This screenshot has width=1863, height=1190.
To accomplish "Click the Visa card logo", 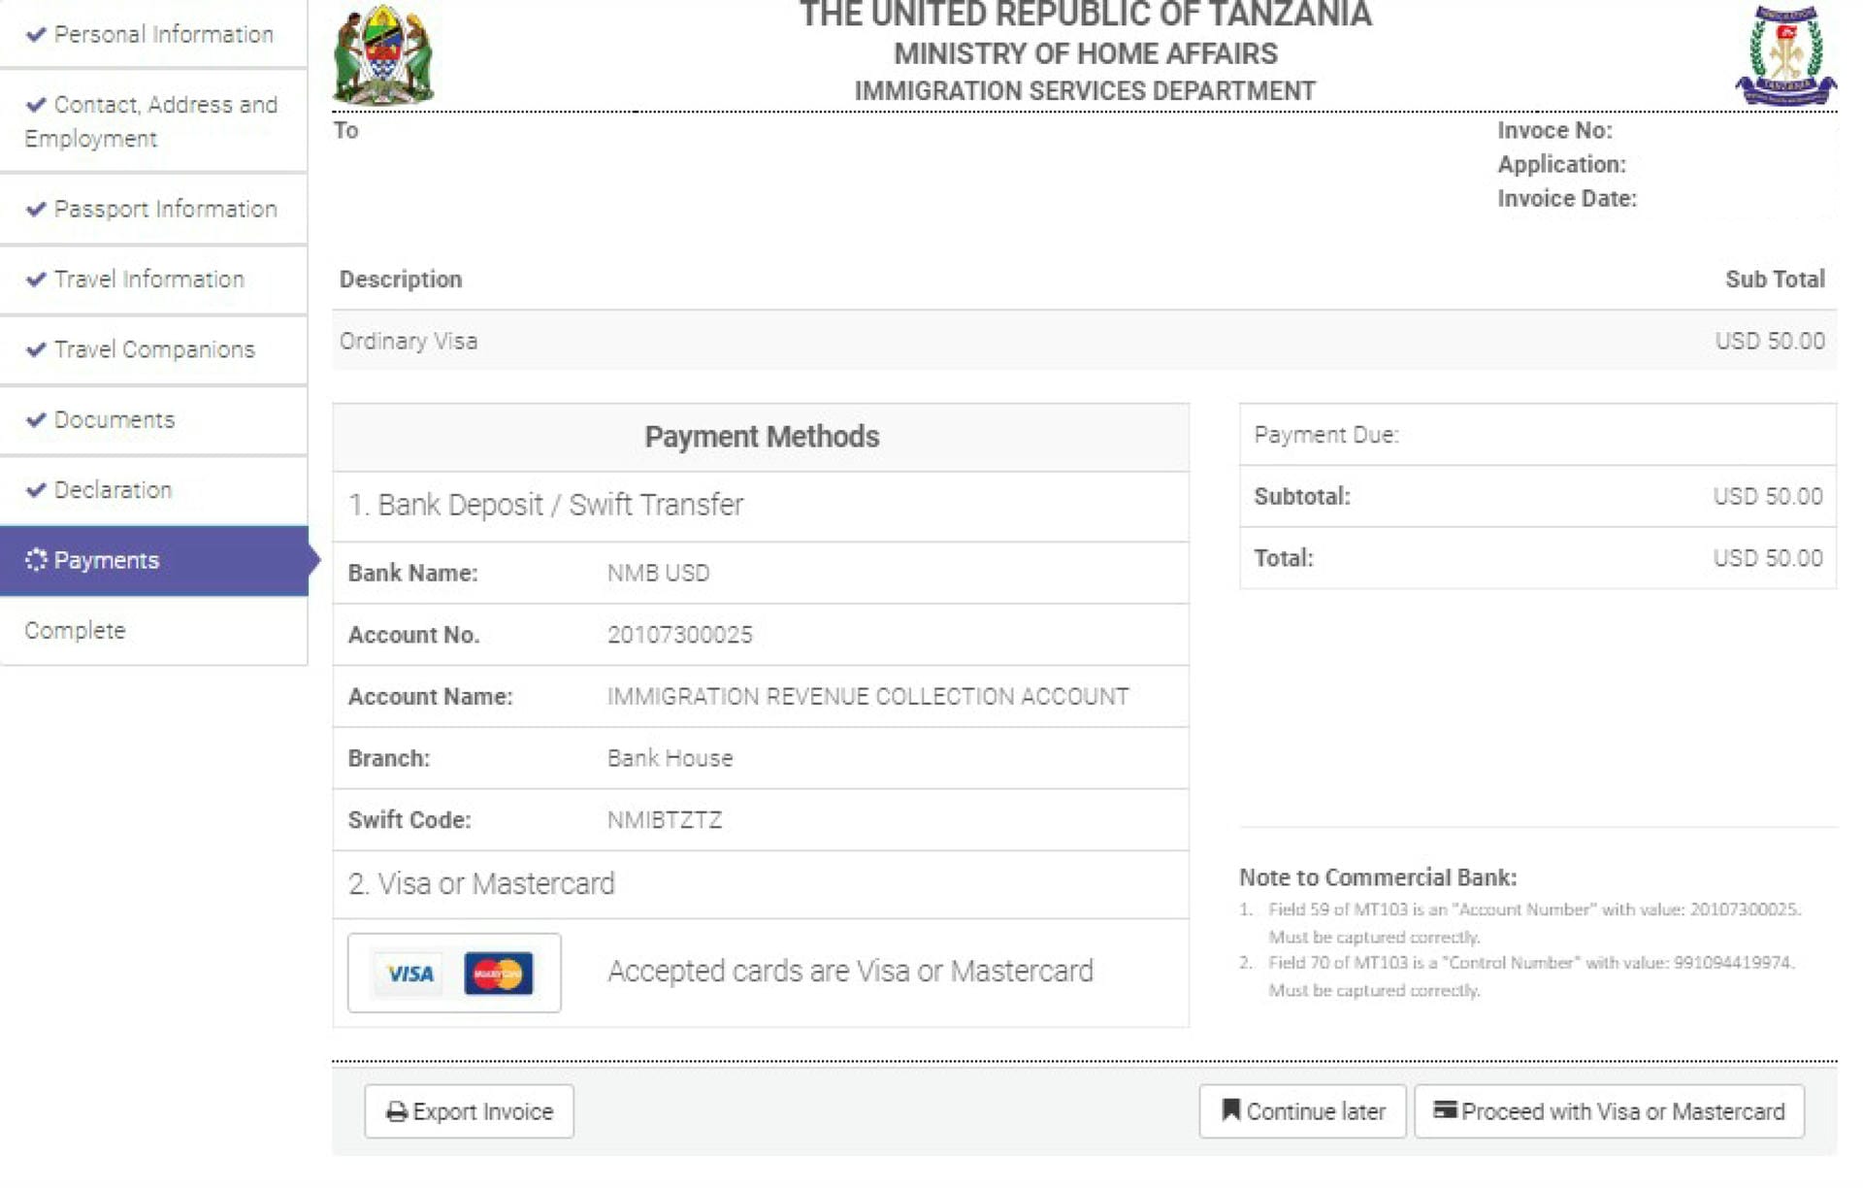I will [409, 974].
